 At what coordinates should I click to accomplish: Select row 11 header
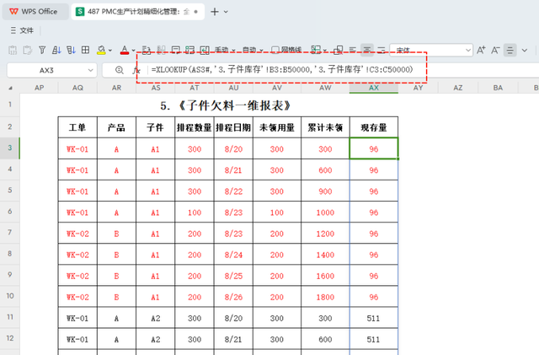10,317
